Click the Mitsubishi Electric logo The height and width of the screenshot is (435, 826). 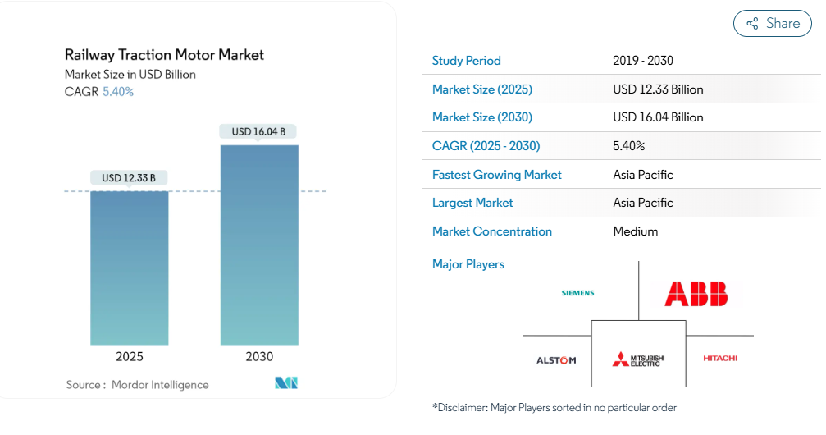[638, 360]
